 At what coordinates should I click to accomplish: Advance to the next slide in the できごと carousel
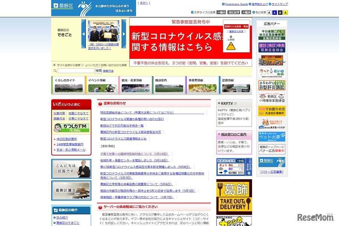point(124,34)
